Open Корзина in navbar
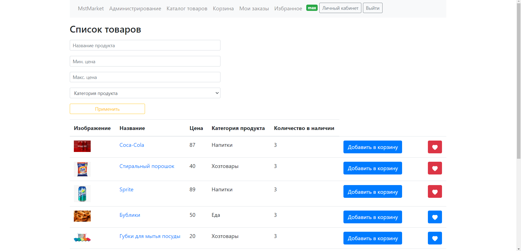 tap(223, 8)
